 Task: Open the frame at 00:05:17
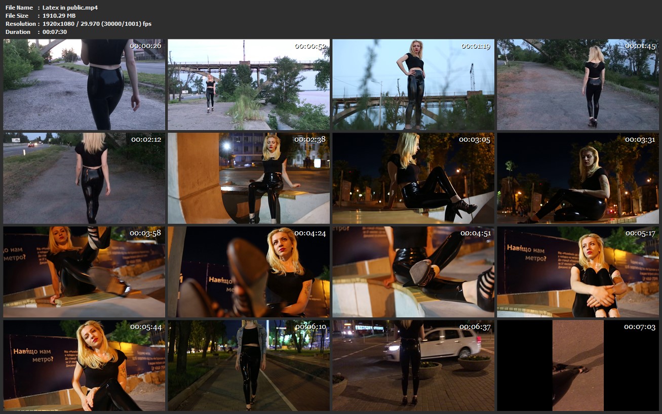578,272
